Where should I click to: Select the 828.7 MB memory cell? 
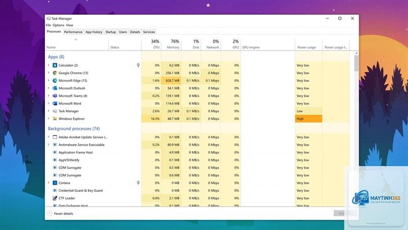(x=171, y=81)
